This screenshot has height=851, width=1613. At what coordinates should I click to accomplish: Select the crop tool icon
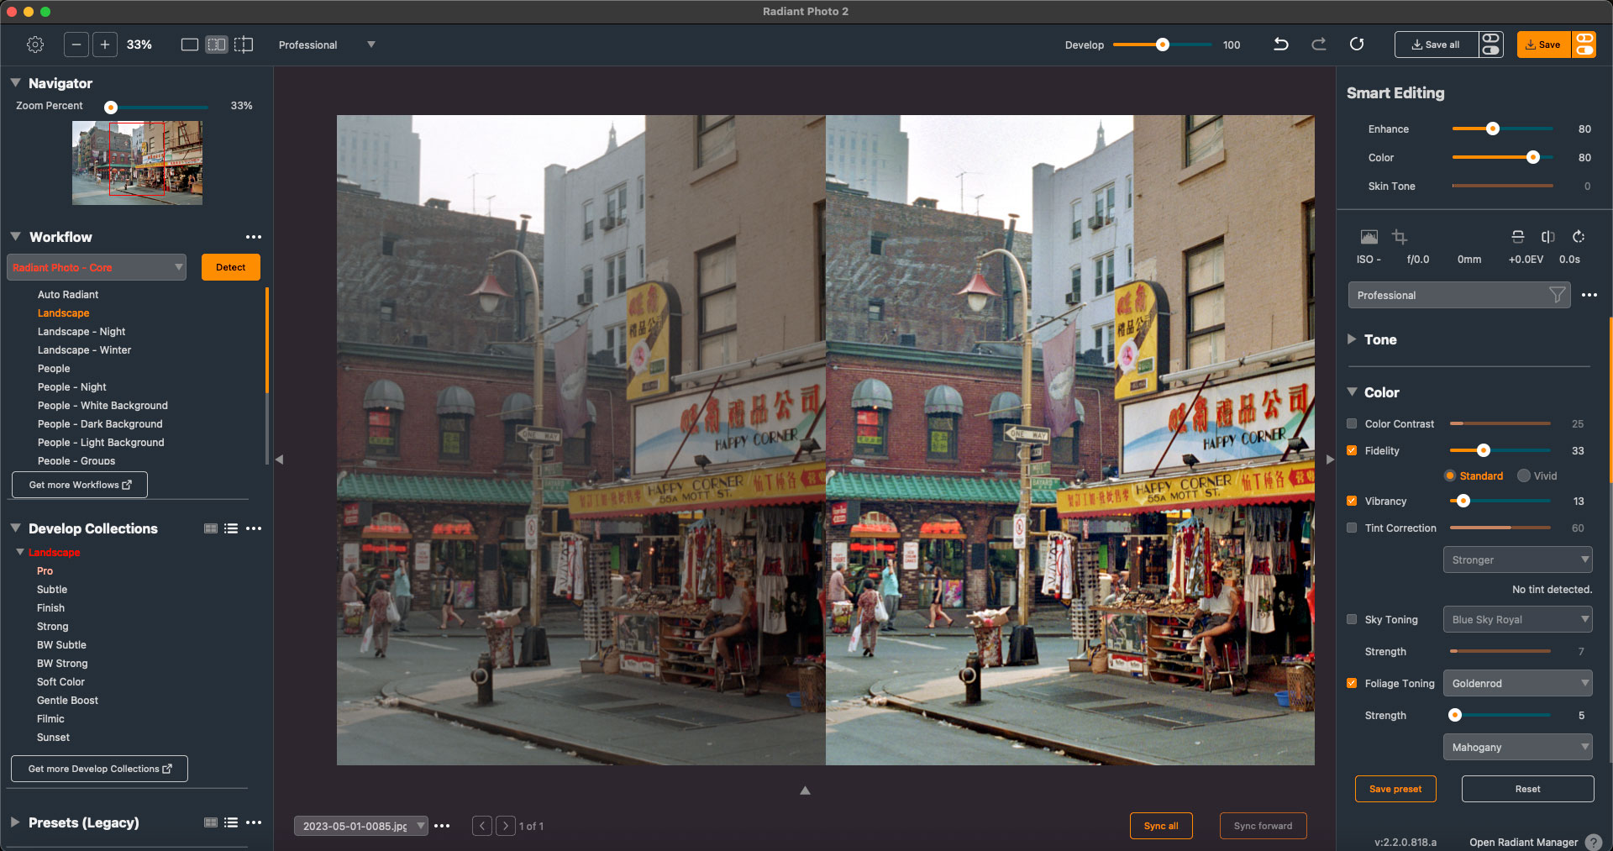[x=1399, y=237]
